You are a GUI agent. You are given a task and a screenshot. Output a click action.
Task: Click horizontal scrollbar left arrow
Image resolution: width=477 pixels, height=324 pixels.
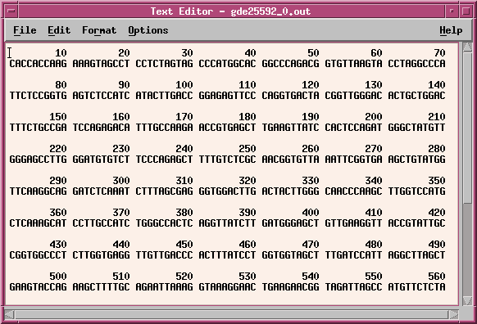click(10, 314)
